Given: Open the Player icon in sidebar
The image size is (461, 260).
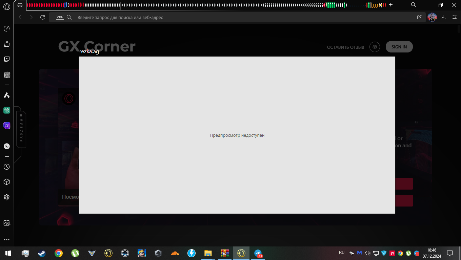Looking at the screenshot, I should pos(6,146).
